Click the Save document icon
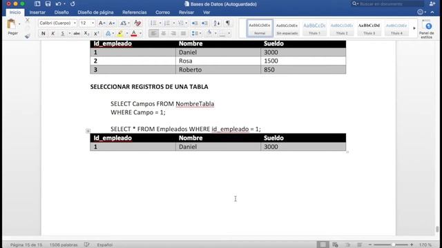 pos(48,4)
